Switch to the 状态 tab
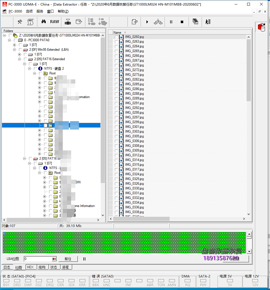 (x=54, y=267)
